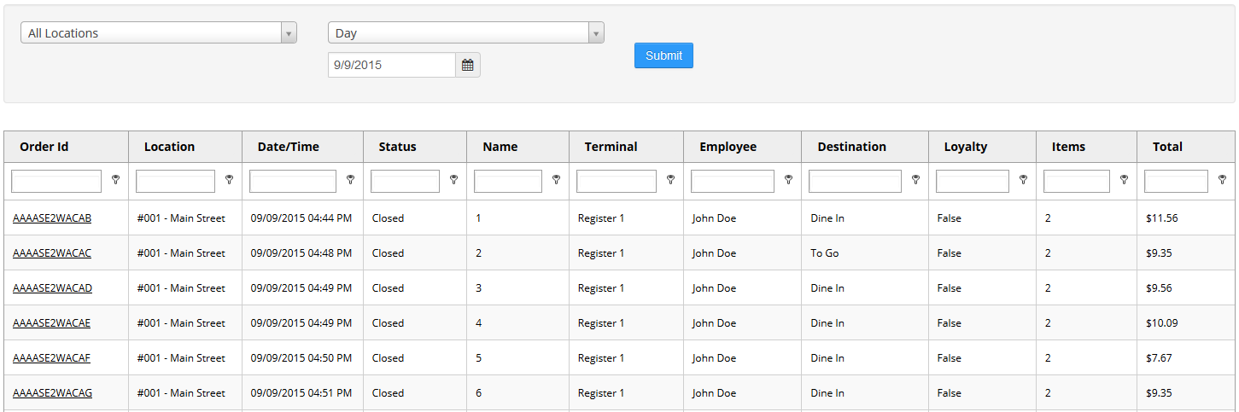
Task: Select the 04:51 PM date/time cell
Action: tap(303, 393)
